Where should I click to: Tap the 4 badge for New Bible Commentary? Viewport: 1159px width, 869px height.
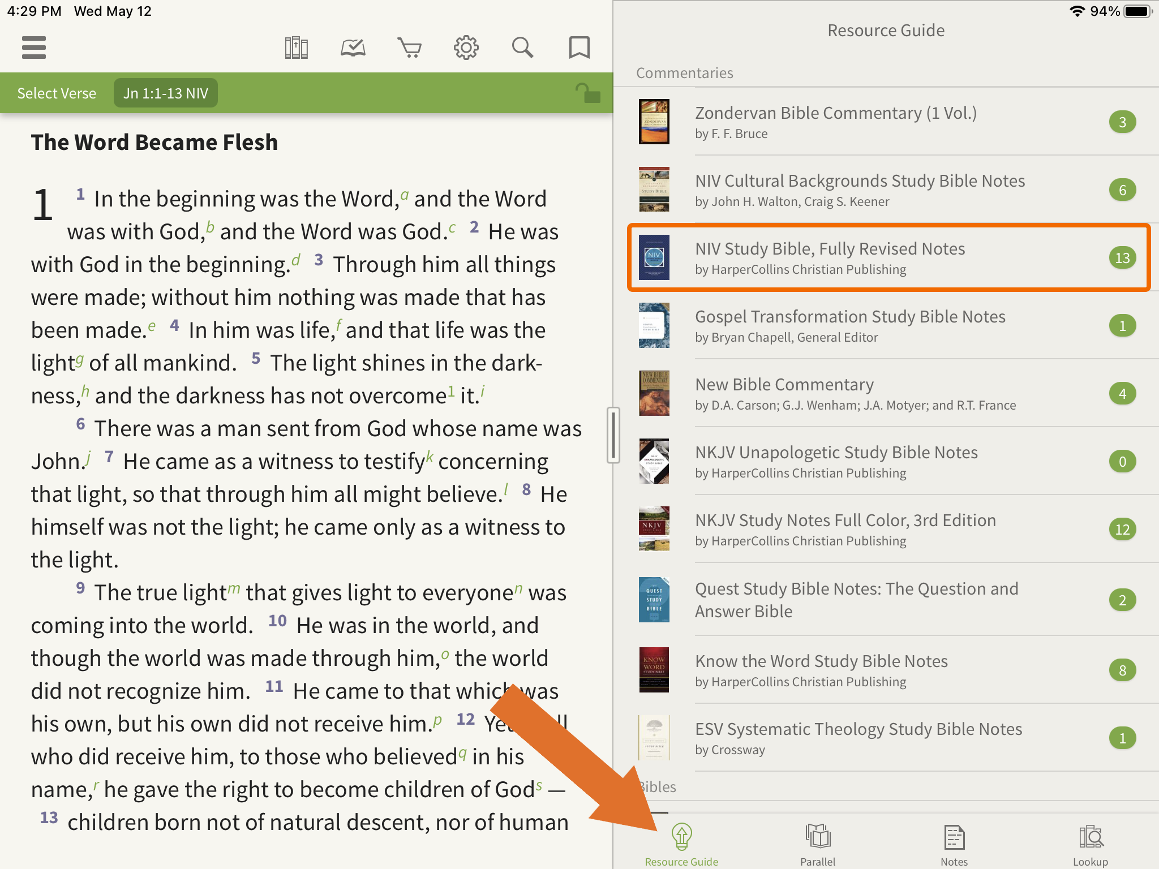click(x=1122, y=394)
